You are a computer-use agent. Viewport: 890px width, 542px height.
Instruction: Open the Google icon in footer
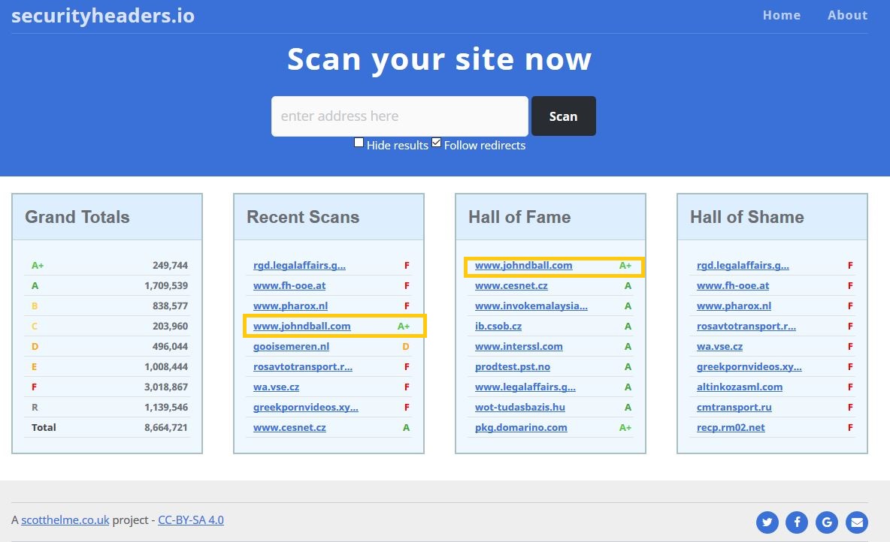(827, 522)
